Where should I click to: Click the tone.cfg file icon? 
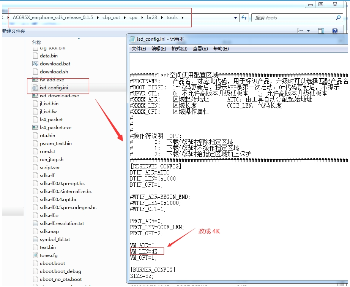(35, 255)
